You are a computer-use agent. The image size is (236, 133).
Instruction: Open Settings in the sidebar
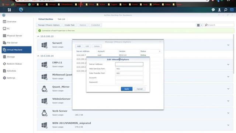17,78
